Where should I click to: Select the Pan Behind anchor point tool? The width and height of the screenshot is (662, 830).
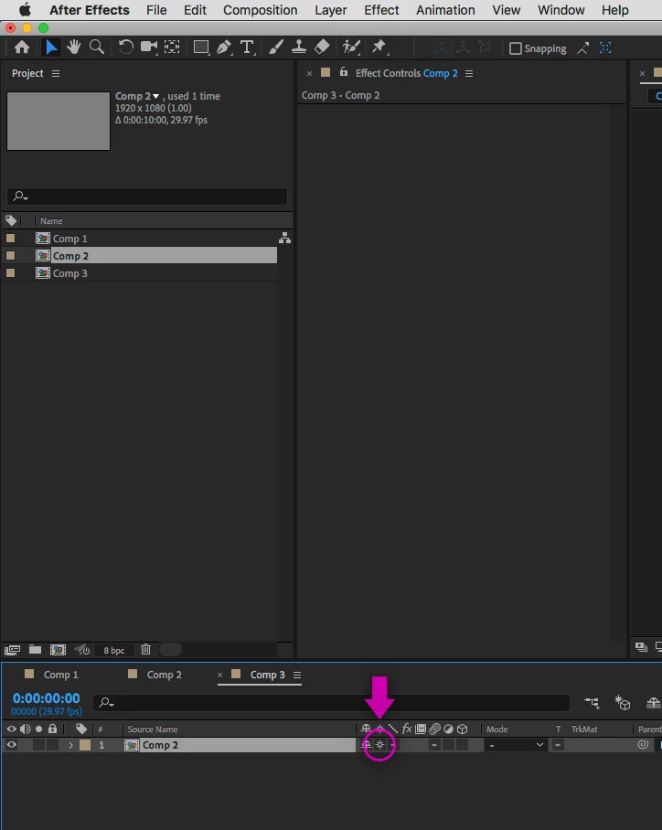[x=172, y=48]
